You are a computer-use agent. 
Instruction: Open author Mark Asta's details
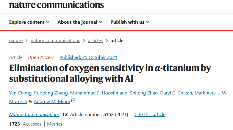click(x=205, y=93)
